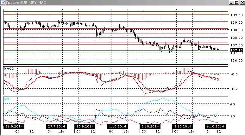Click the MACD indicator label
This screenshot has width=245, height=136.
[x=9, y=69]
